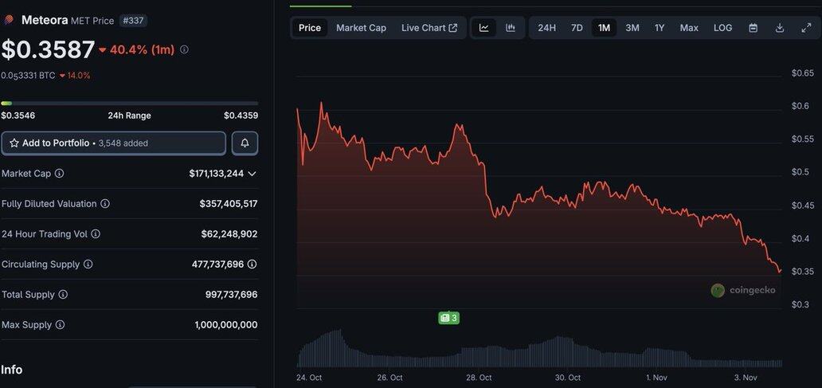
Task: Expand the Market Cap value chevron
Action: point(252,174)
